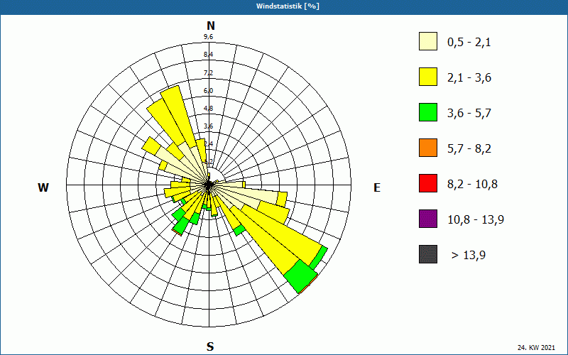Viewport: 568px width, 355px height.
Task: Click the dark gray > 13,9 legend swatch
Action: click(428, 254)
